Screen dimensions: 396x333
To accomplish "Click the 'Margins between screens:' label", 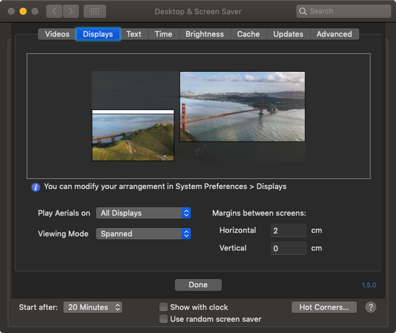I will (259, 213).
